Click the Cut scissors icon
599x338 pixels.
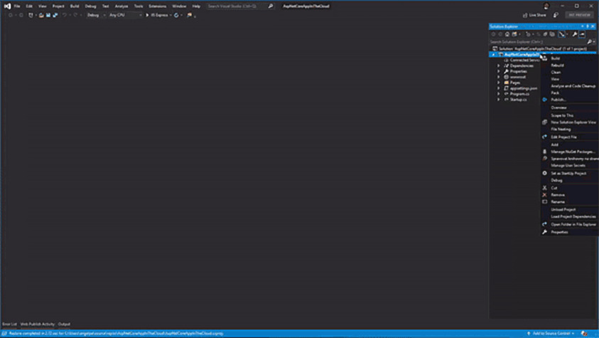point(545,188)
